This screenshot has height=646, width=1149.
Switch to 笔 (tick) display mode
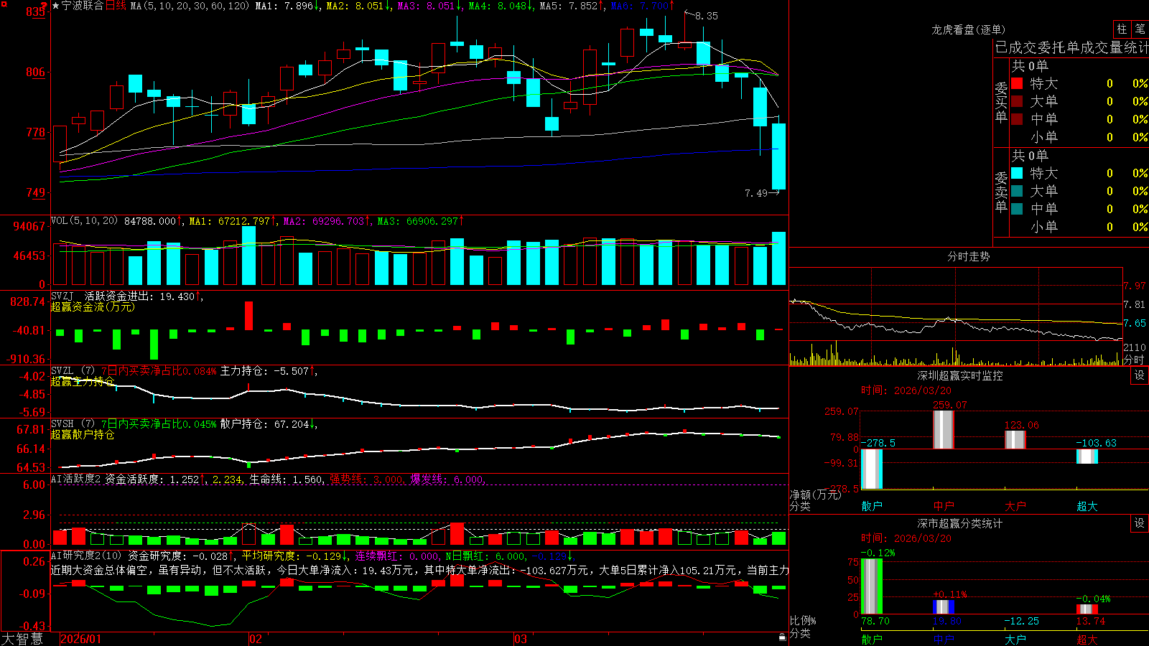point(1140,29)
